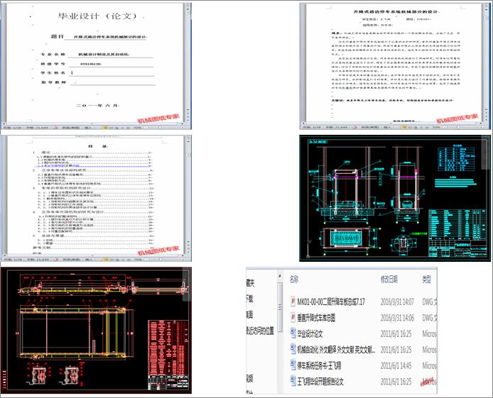Click horizontal scrollbar of contents page window
This screenshot has height=398, width=493.
[94, 256]
